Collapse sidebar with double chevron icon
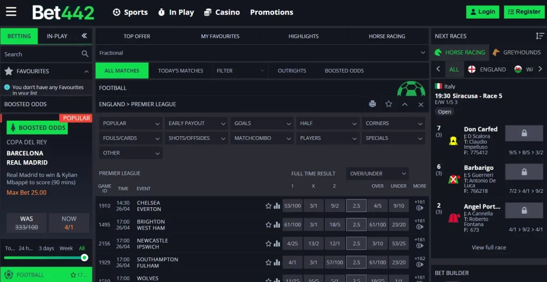This screenshot has width=547, height=282. [x=84, y=36]
